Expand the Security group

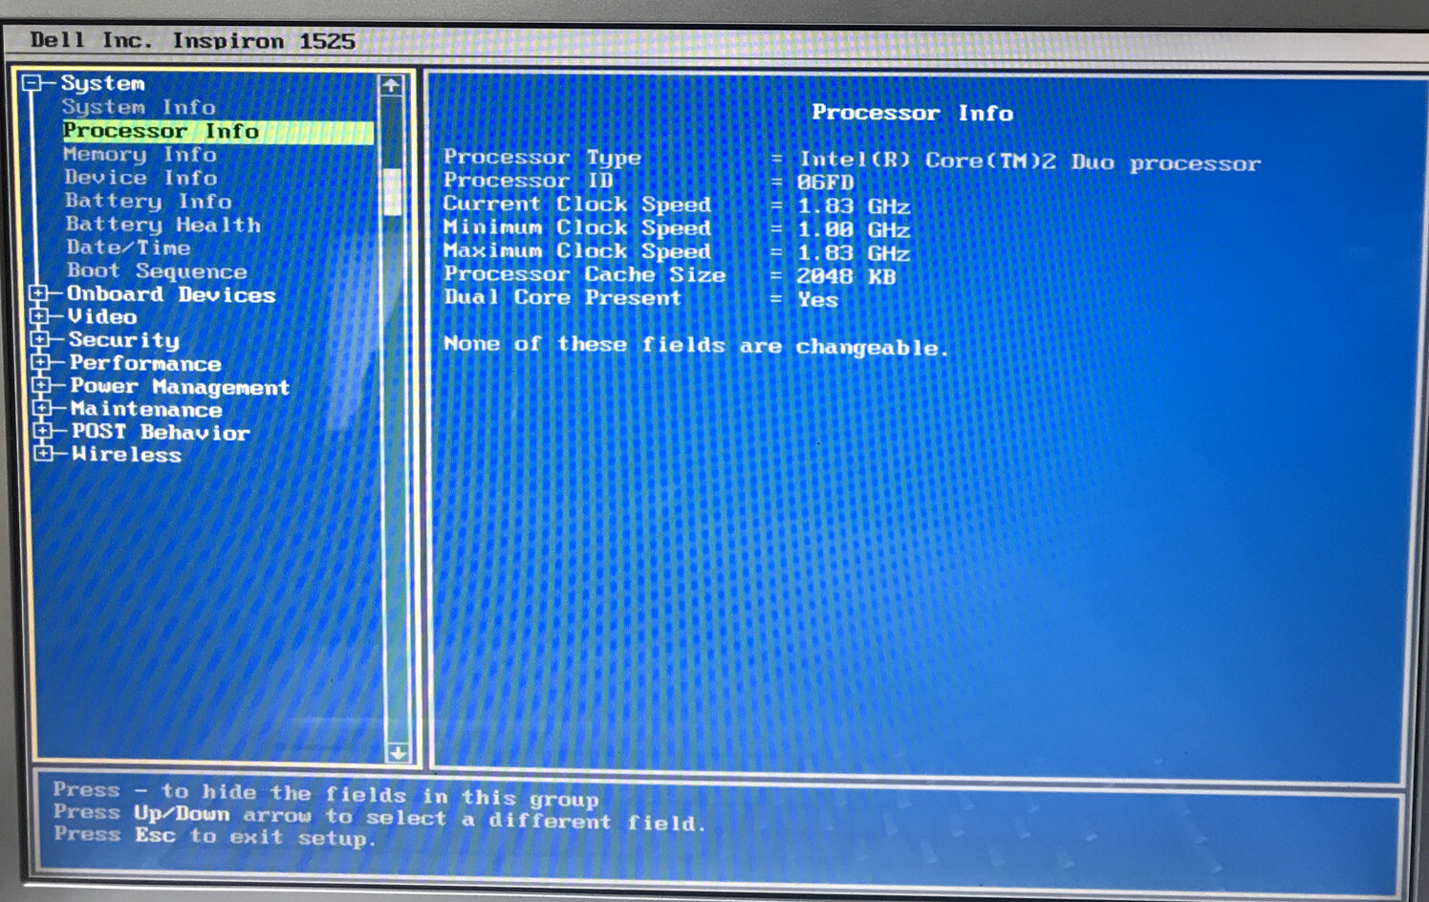40,339
